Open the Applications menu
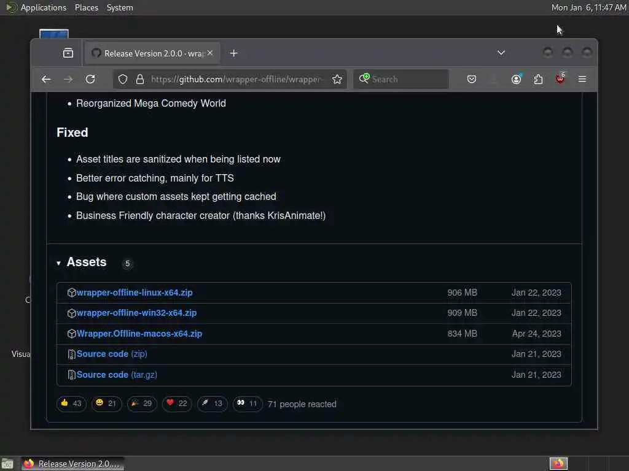629x471 pixels. click(44, 7)
